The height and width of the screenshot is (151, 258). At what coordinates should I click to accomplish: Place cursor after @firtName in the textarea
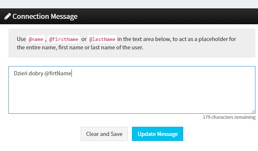pyautogui.click(x=71, y=73)
